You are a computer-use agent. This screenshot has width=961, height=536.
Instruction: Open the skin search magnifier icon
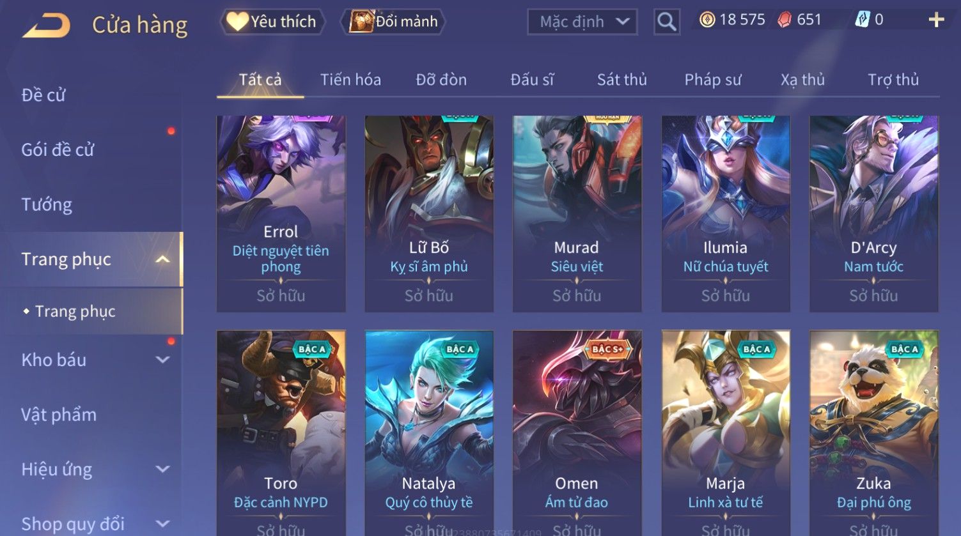click(666, 22)
